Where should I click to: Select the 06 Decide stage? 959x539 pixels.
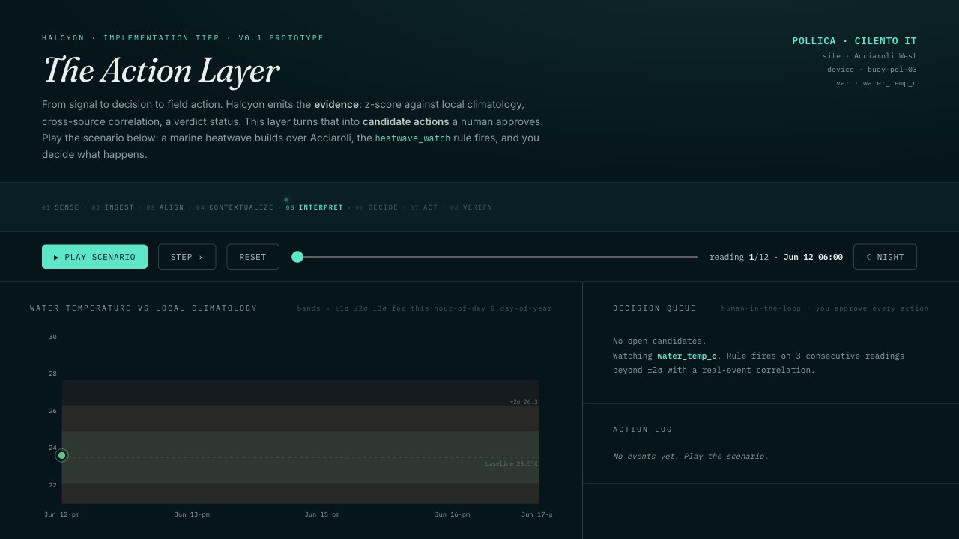[x=377, y=207]
